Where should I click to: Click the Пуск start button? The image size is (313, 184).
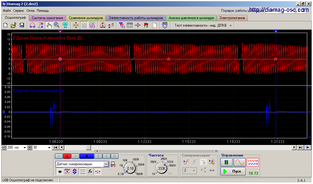click(233, 171)
